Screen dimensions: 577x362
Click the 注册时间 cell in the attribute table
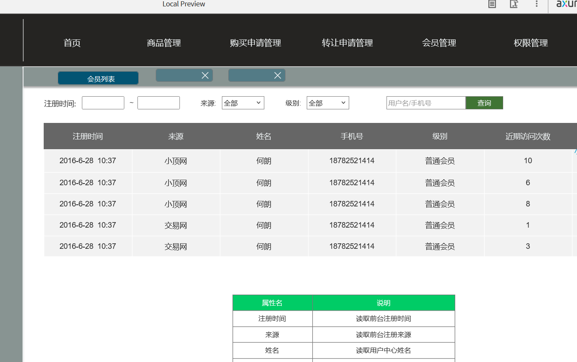point(272,319)
